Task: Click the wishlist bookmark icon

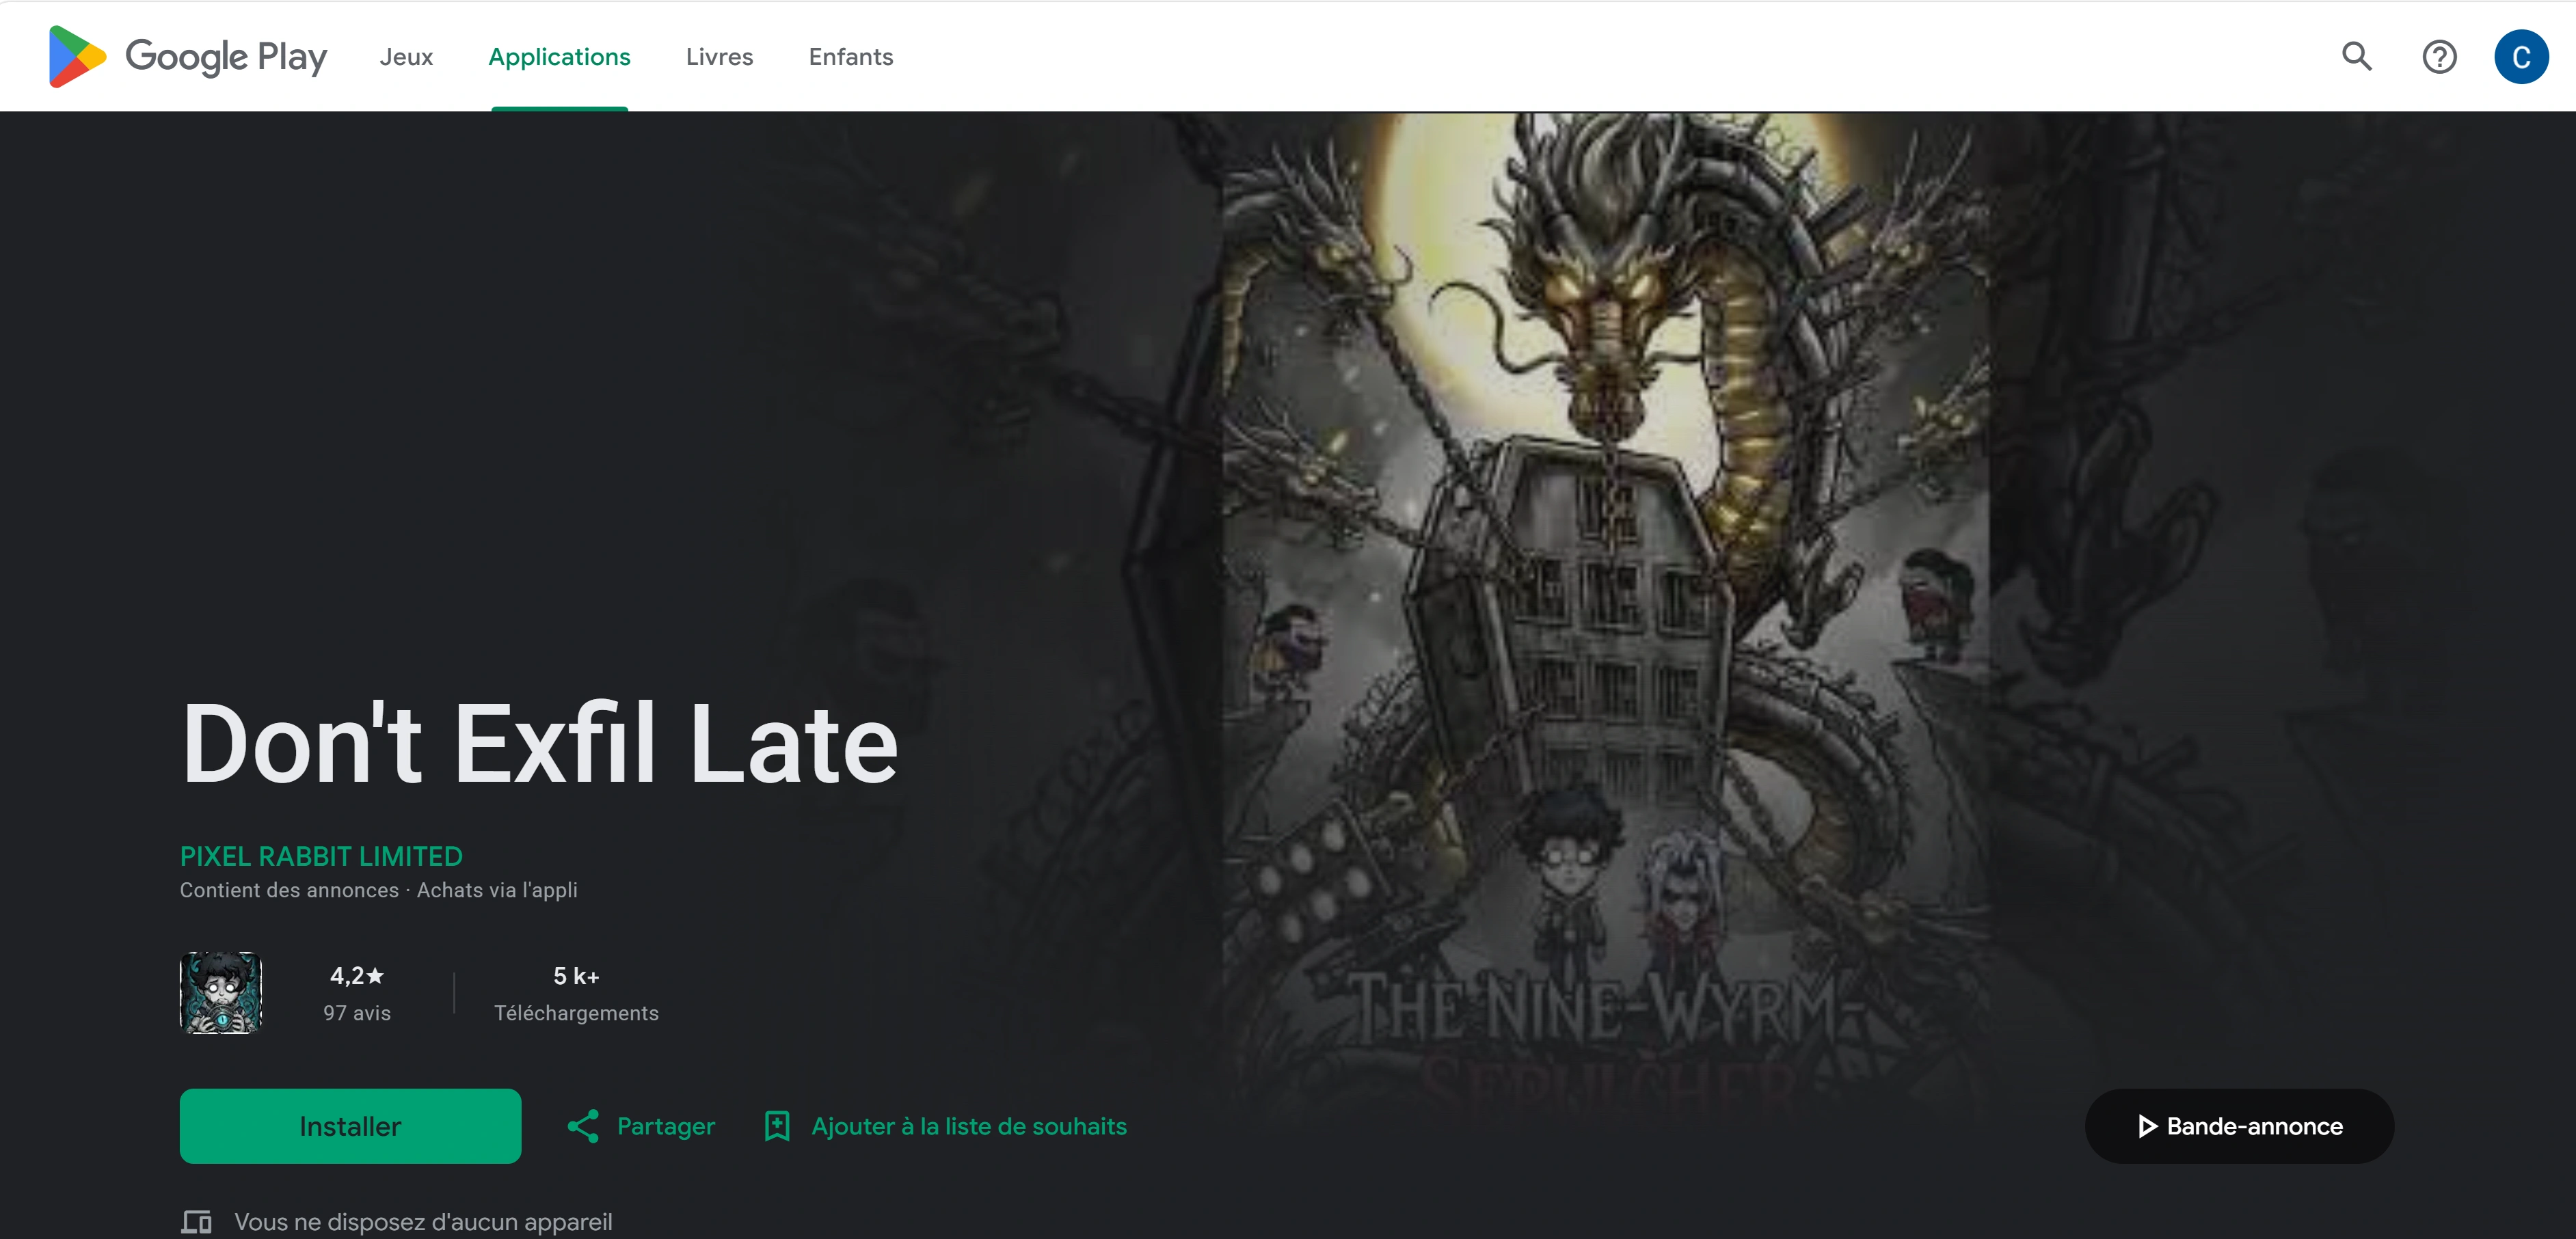Action: tap(777, 1126)
